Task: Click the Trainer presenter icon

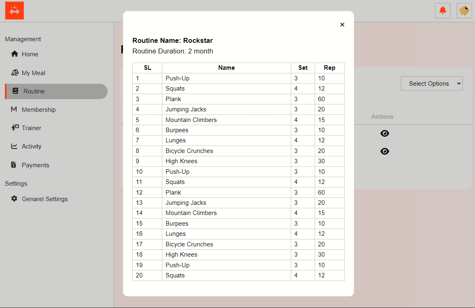Action: [15, 128]
